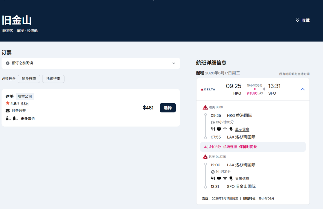Toggle the 随身行李 carry-on baggage filter
Image resolution: width=323 pixels, height=209 pixels.
tap(29, 79)
